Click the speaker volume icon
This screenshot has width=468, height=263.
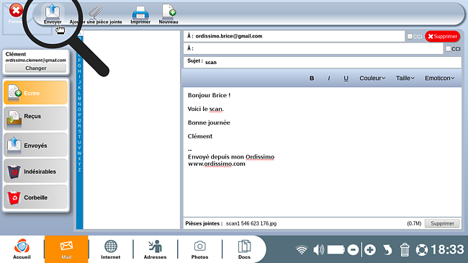click(318, 249)
